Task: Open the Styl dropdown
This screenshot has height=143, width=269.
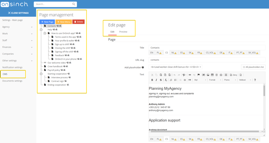Action: click(200, 80)
